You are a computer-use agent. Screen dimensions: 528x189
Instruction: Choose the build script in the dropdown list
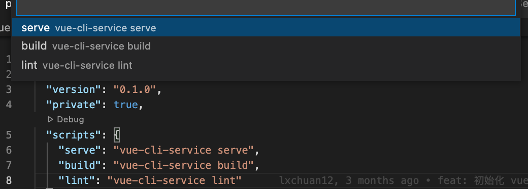tap(266, 46)
